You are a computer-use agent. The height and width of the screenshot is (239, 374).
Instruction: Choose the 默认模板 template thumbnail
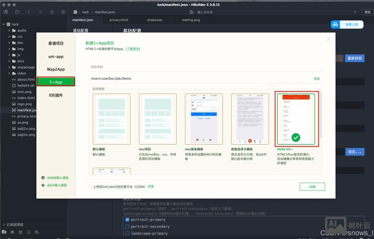tap(112, 119)
